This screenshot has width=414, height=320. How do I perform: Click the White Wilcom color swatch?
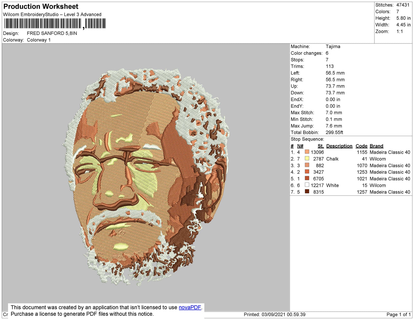tap(307, 185)
